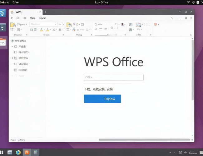Toggle the checkbox beside 定定模码 item
The width and height of the screenshot is (203, 156).
[16, 64]
